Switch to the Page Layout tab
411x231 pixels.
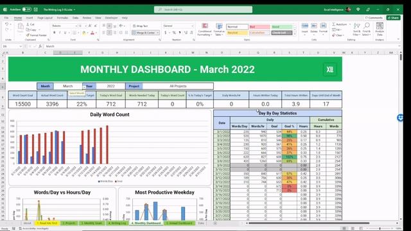(x=45, y=18)
